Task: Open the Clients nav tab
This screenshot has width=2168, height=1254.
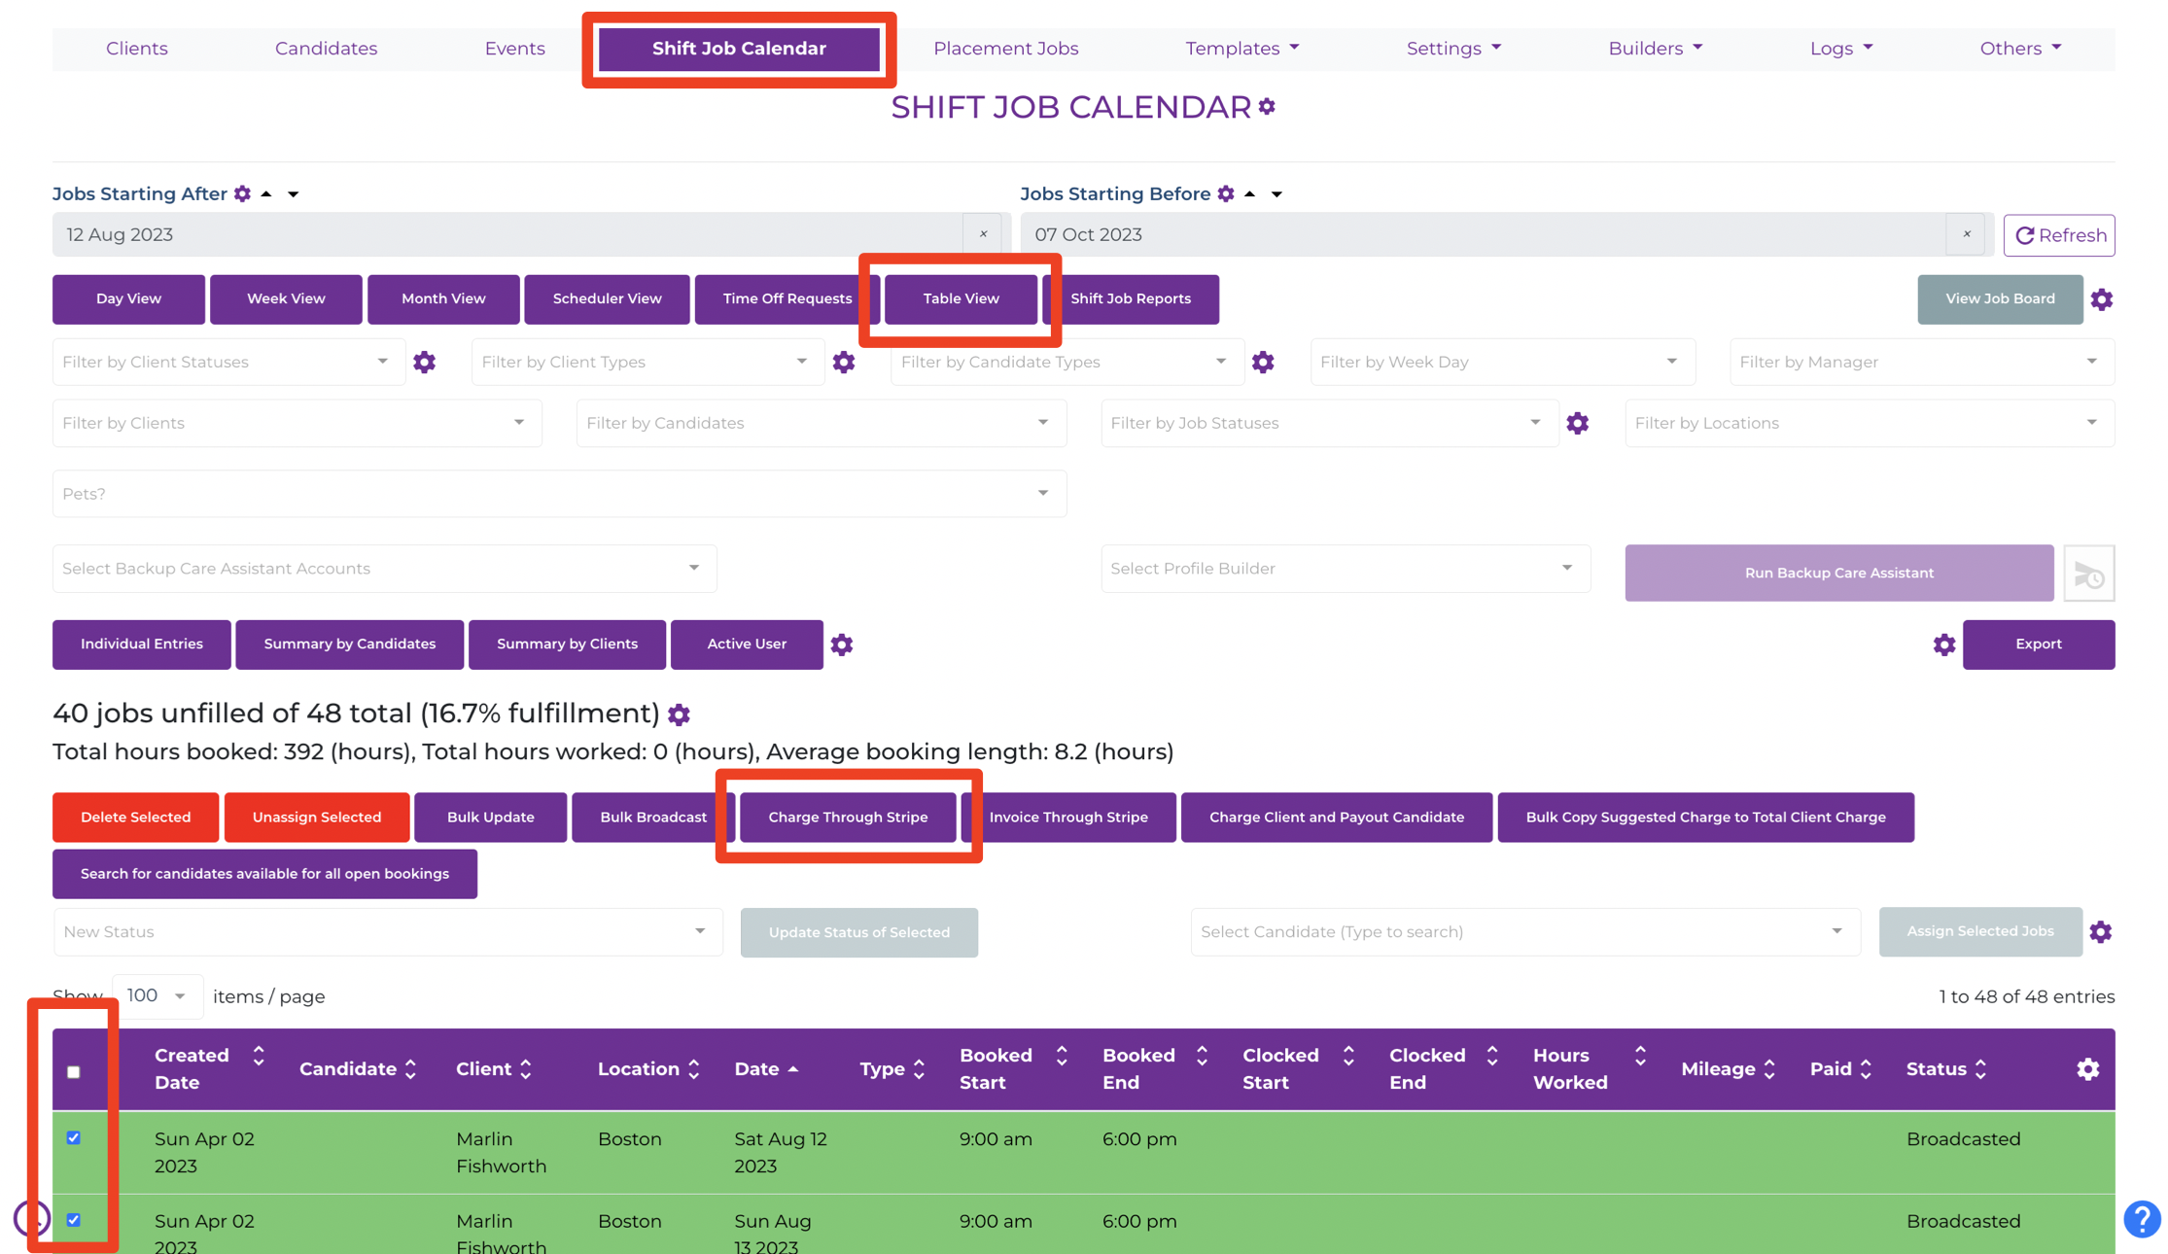Action: click(x=137, y=49)
